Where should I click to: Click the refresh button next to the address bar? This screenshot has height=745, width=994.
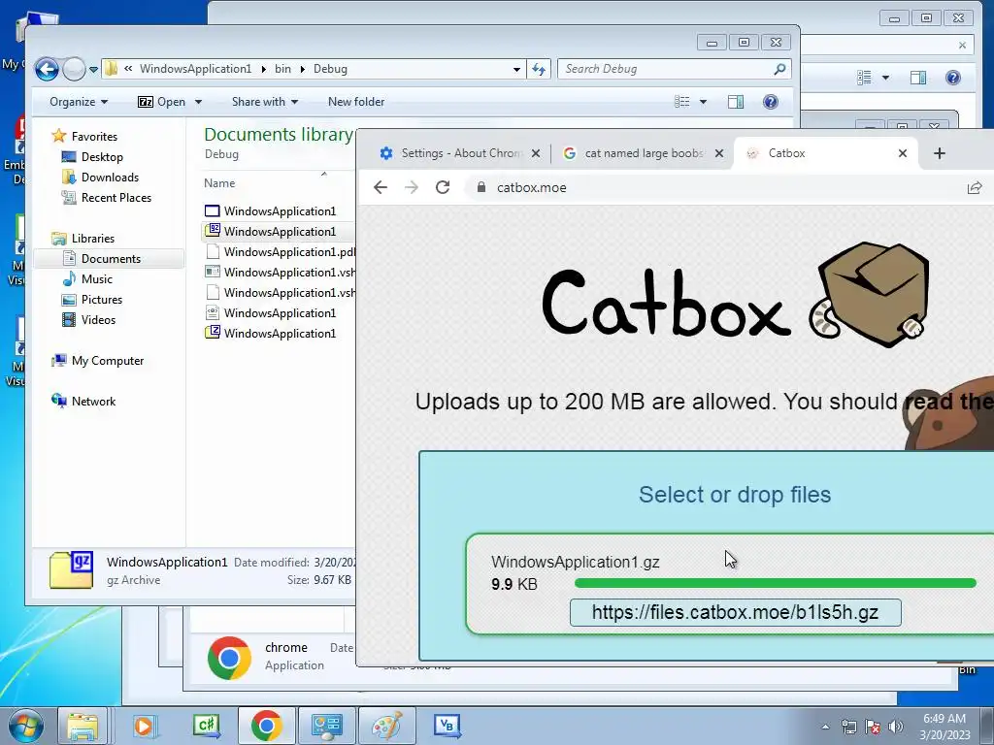(x=538, y=69)
